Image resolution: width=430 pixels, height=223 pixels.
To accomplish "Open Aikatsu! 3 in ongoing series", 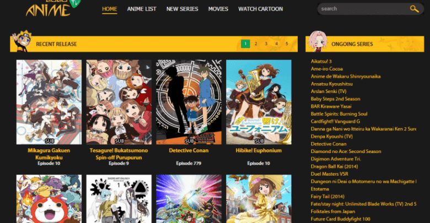I will tap(321, 61).
